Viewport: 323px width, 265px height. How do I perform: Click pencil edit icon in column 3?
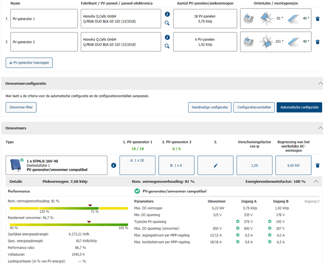[x=215, y=165]
